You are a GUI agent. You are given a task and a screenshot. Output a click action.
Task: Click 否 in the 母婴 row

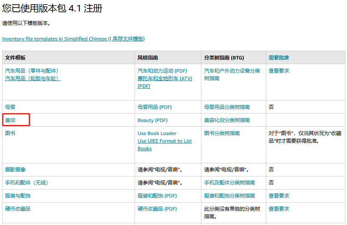pos(271,107)
